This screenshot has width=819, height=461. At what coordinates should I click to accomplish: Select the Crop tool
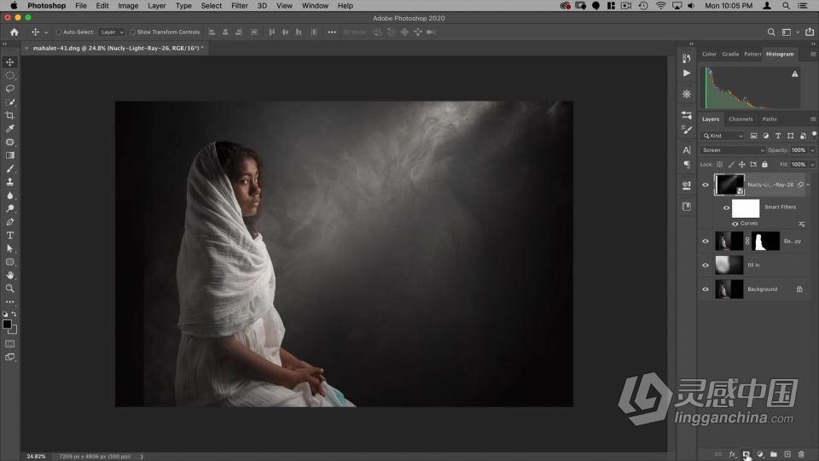click(10, 115)
